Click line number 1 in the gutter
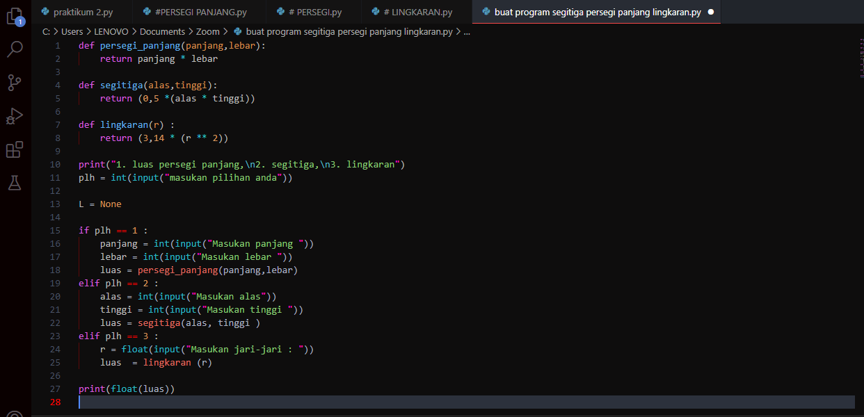 pyautogui.click(x=58, y=45)
